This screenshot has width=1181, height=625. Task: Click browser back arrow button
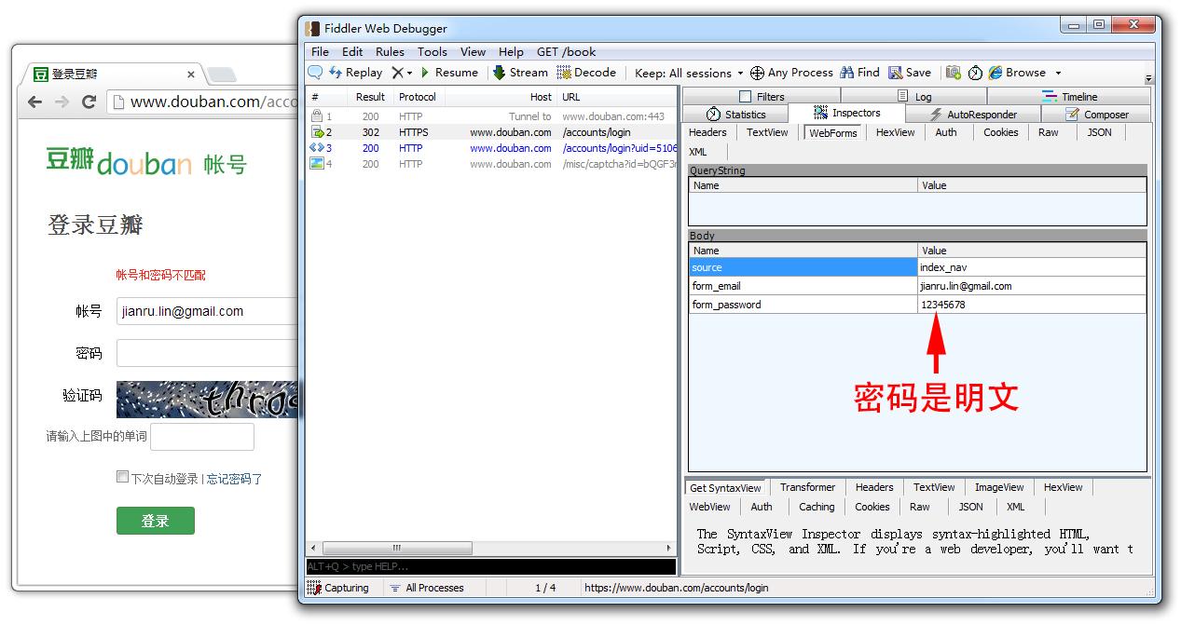pyautogui.click(x=35, y=102)
